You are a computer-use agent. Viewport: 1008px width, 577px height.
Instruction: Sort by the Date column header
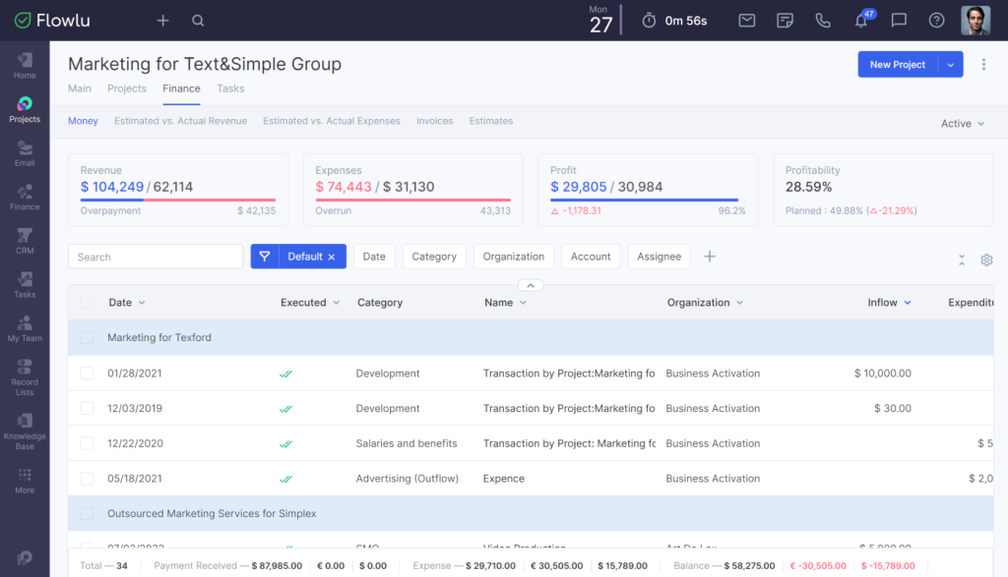(x=127, y=303)
